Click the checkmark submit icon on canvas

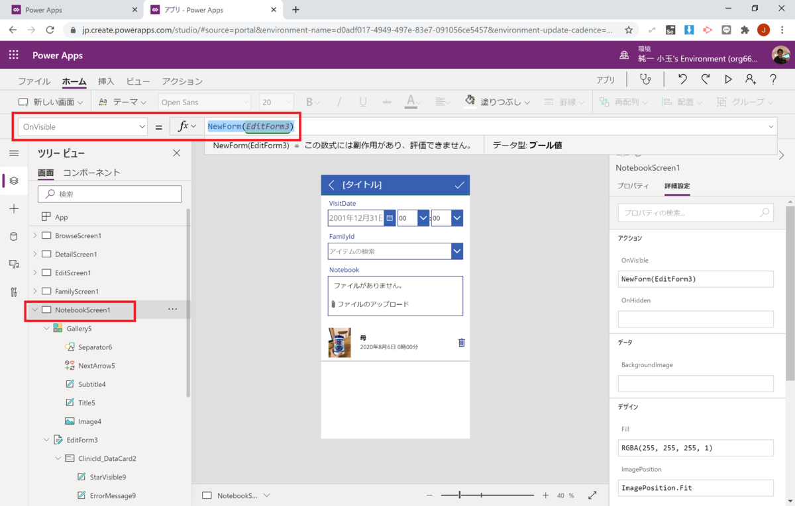click(x=459, y=185)
